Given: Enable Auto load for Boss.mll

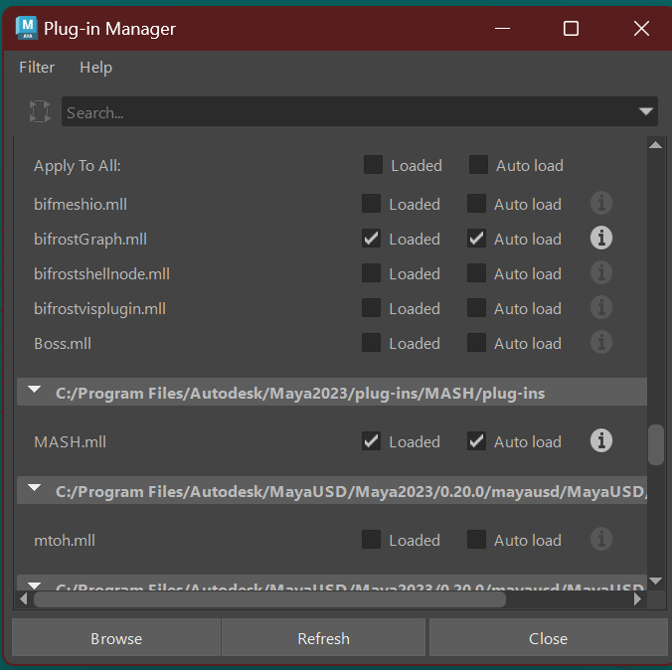Looking at the screenshot, I should (x=477, y=343).
